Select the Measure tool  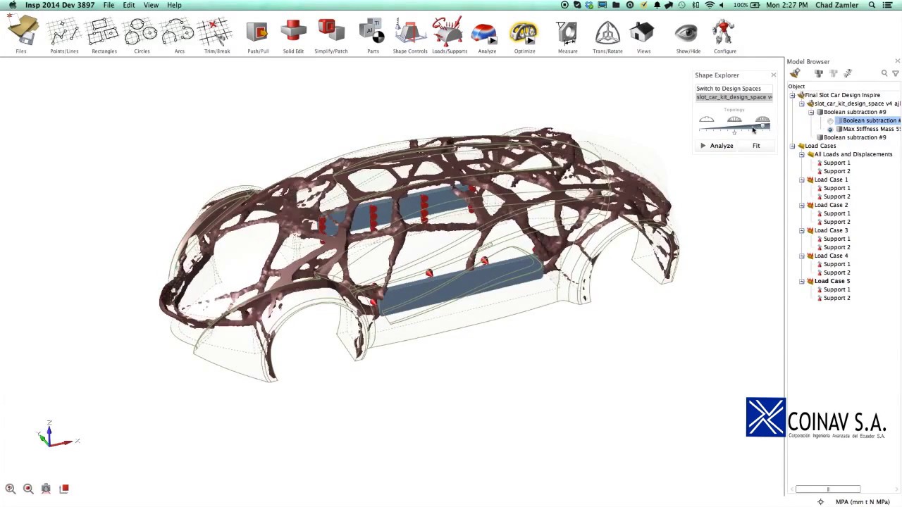(567, 36)
